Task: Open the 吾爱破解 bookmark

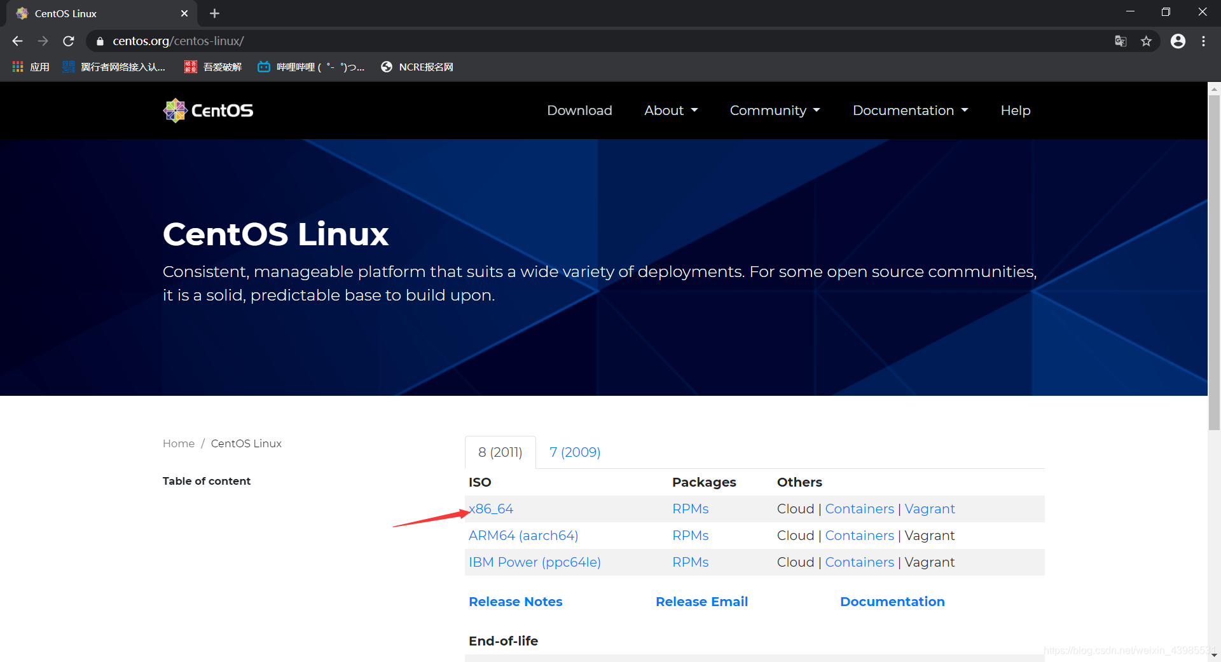Action: pyautogui.click(x=213, y=67)
